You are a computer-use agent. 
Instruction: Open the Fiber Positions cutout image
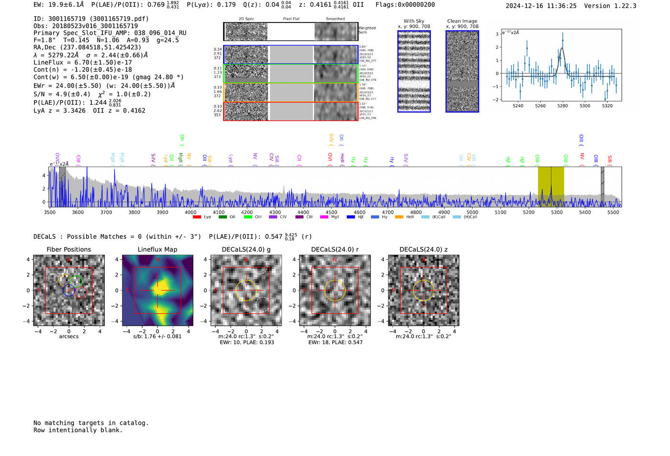69,290
